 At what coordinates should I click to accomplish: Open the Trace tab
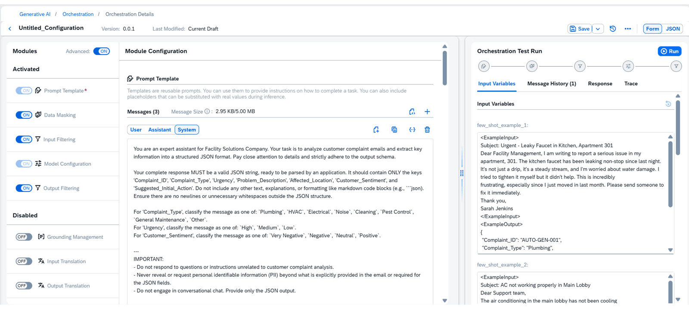631,83
